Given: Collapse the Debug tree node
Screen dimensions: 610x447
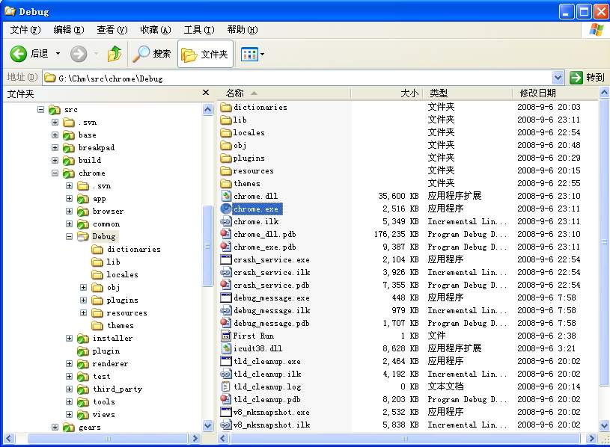Looking at the screenshot, I should coord(67,236).
